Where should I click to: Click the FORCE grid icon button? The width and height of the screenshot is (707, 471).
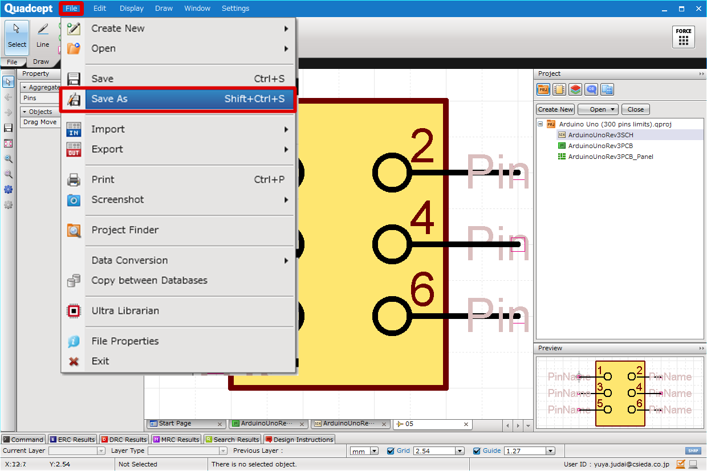[683, 37]
